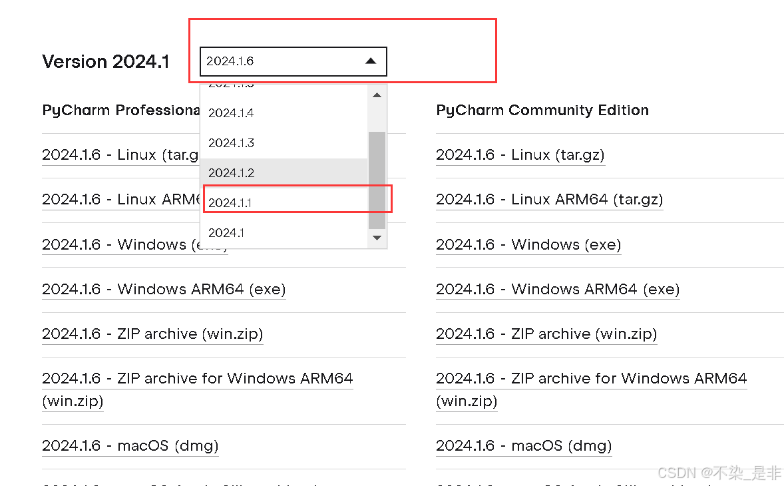Download Professional 2024.1.6 ZIP archive (win.zip)
Image resolution: width=784 pixels, height=486 pixels.
(x=152, y=334)
